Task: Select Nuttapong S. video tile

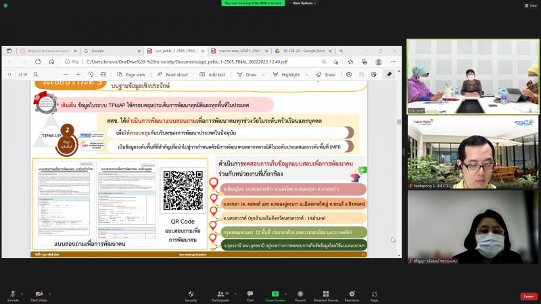Action: [473, 152]
